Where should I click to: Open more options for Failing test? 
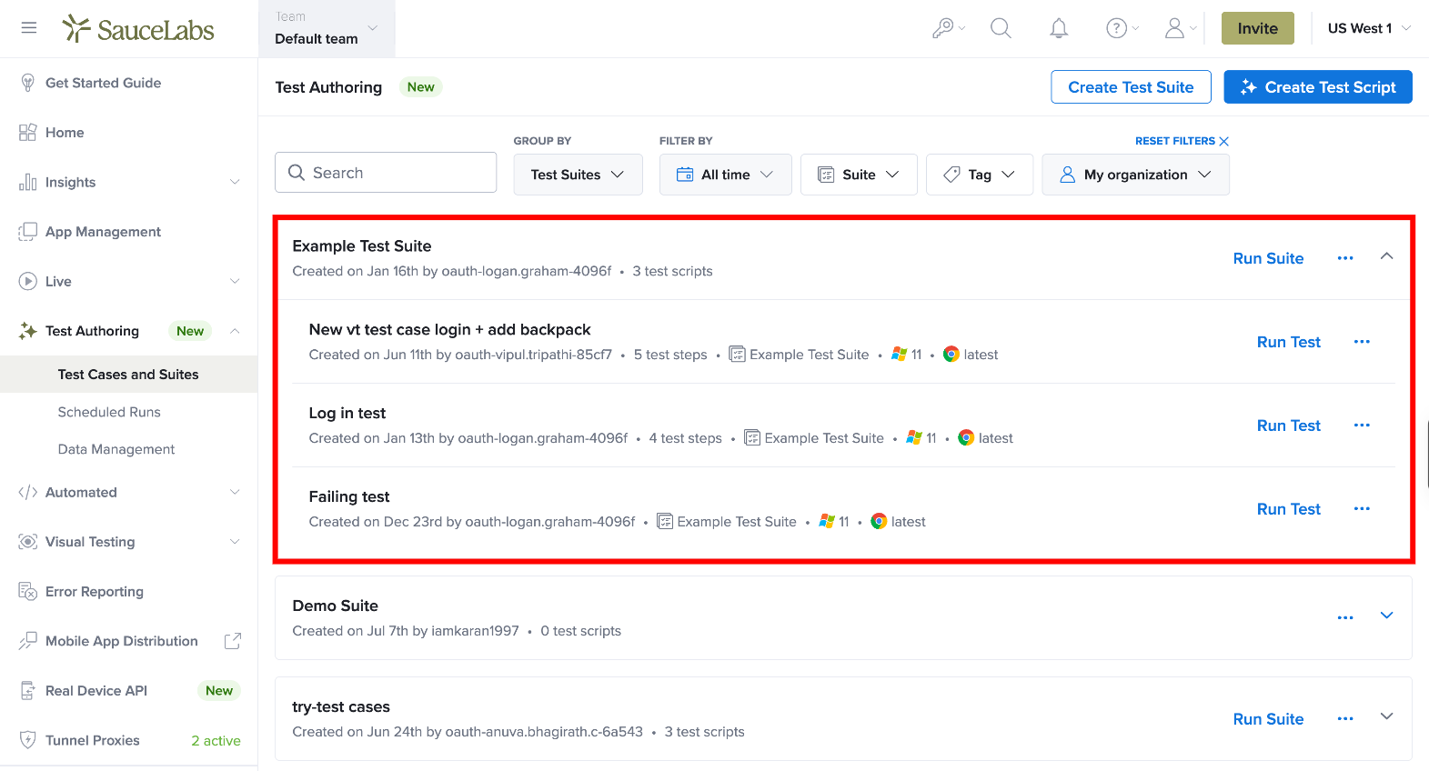click(1362, 509)
